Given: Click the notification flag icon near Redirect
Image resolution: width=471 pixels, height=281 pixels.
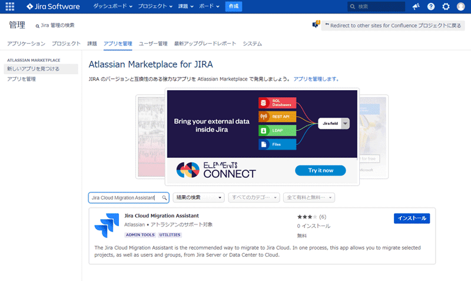Looking at the screenshot, I should pos(316,24).
